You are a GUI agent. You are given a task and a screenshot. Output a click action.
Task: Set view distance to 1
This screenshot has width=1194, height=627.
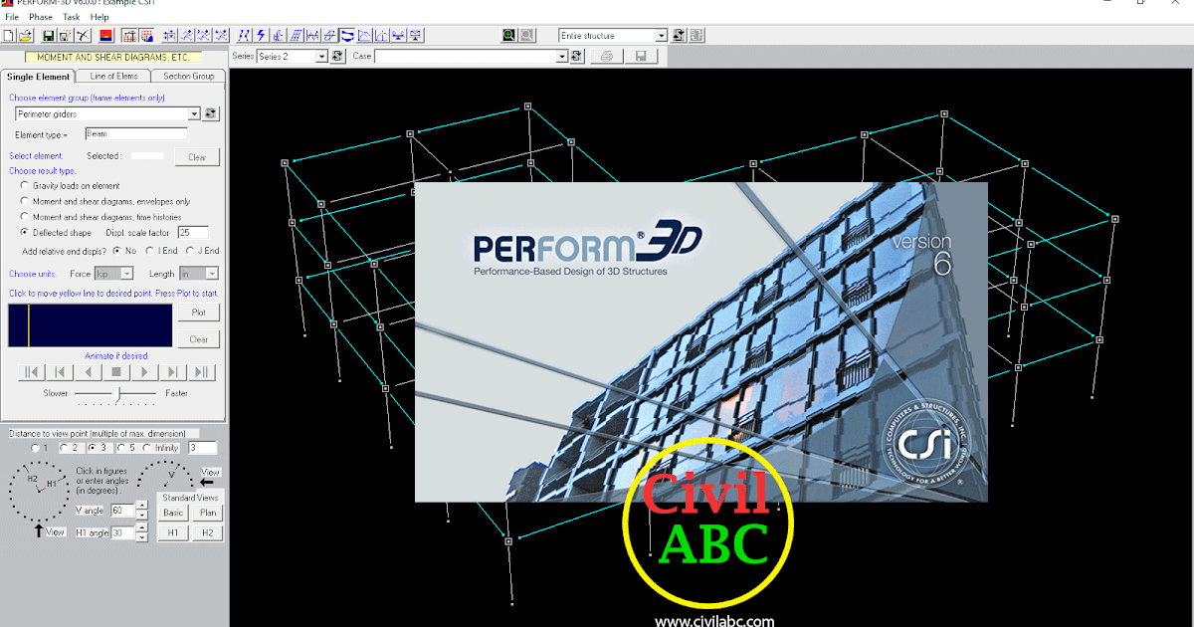tap(37, 448)
